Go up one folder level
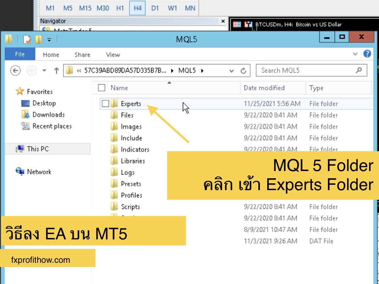The width and height of the screenshot is (379, 284). pyautogui.click(x=56, y=71)
